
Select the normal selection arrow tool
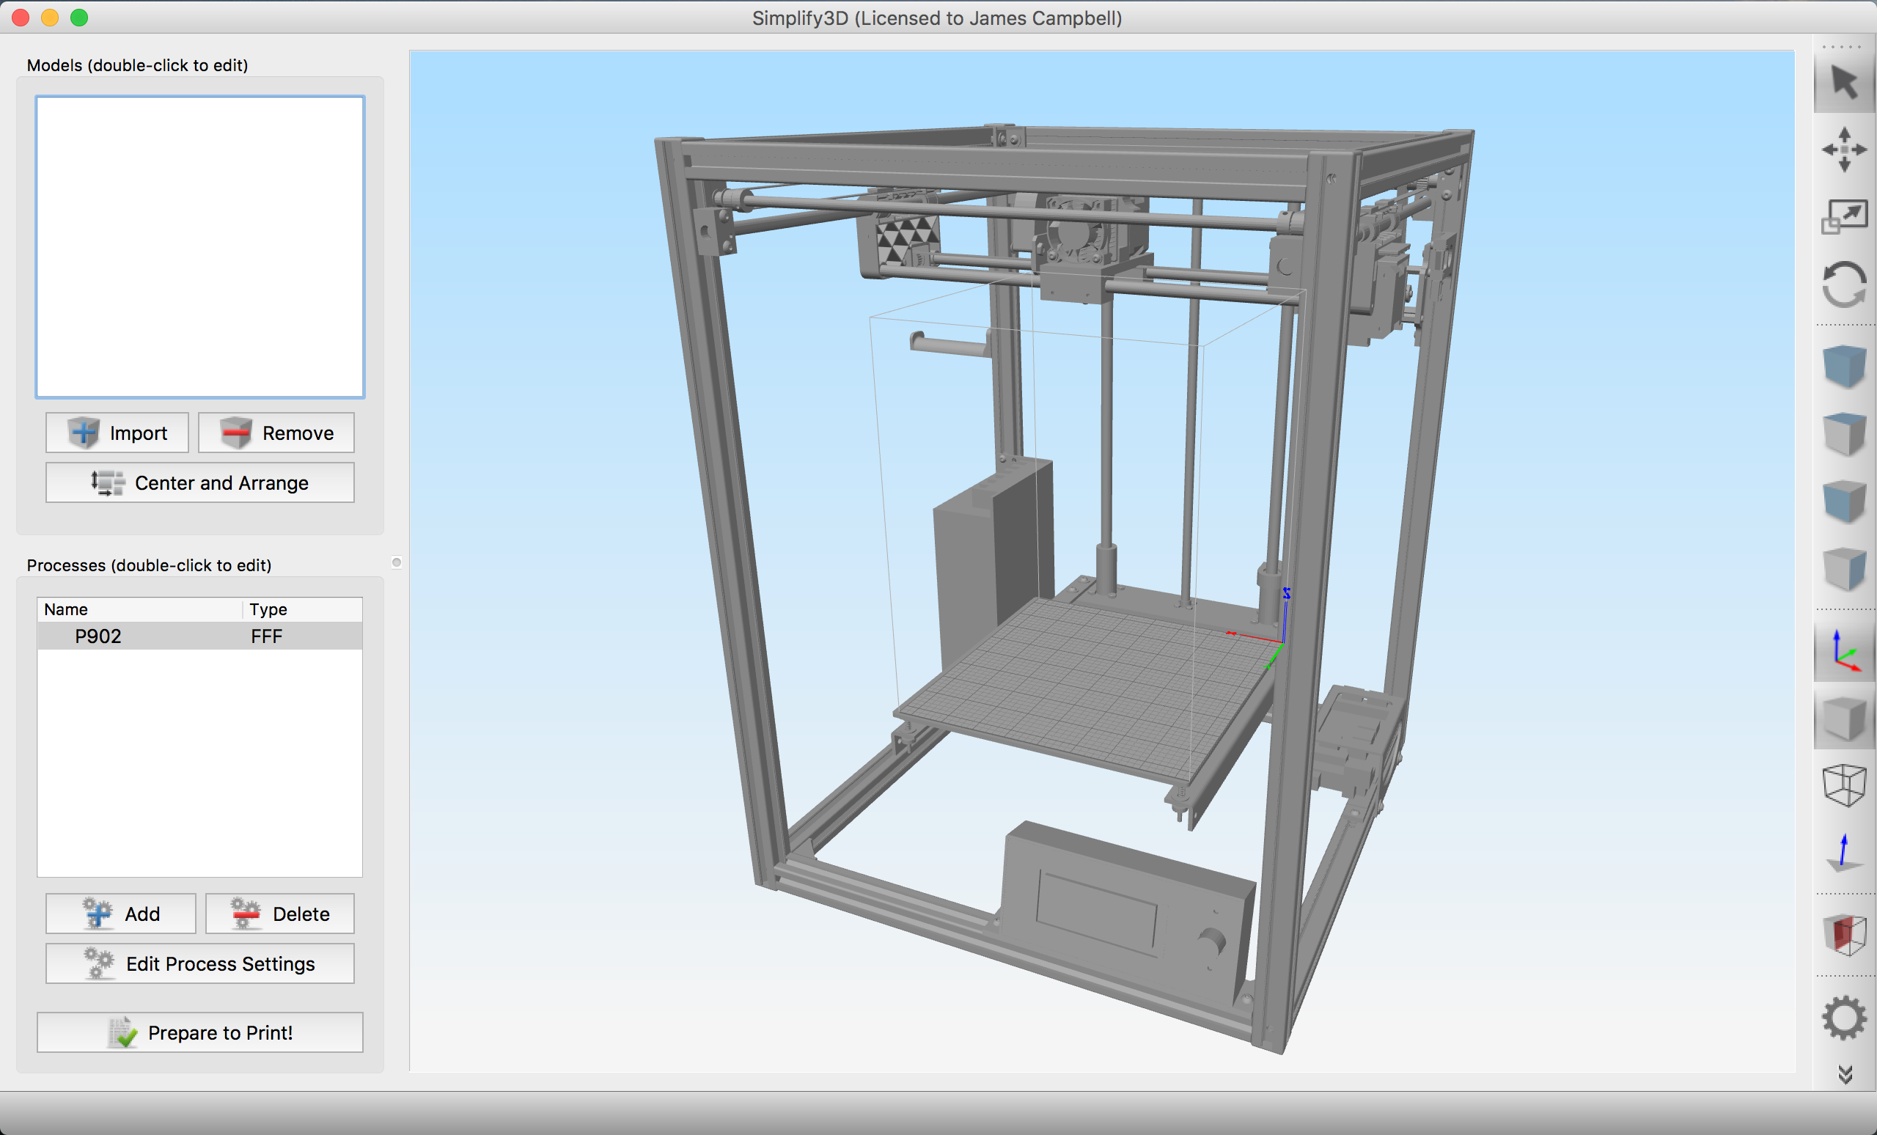click(x=1844, y=81)
